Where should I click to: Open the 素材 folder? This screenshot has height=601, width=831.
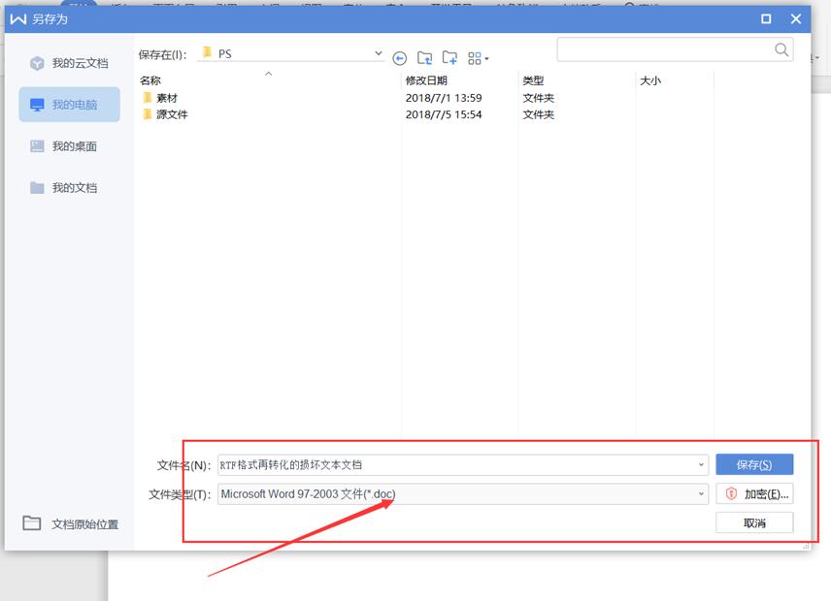click(x=165, y=97)
